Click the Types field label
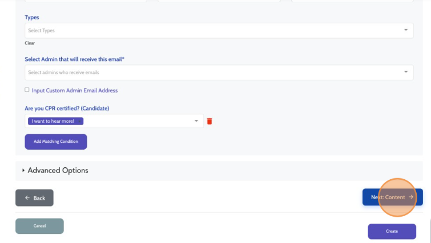The image size is (431, 243). click(32, 17)
